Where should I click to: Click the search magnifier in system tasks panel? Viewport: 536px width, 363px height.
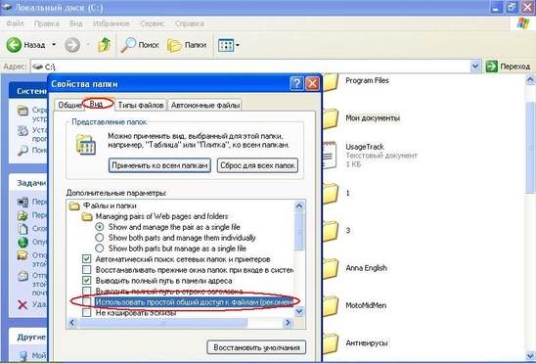click(22, 151)
